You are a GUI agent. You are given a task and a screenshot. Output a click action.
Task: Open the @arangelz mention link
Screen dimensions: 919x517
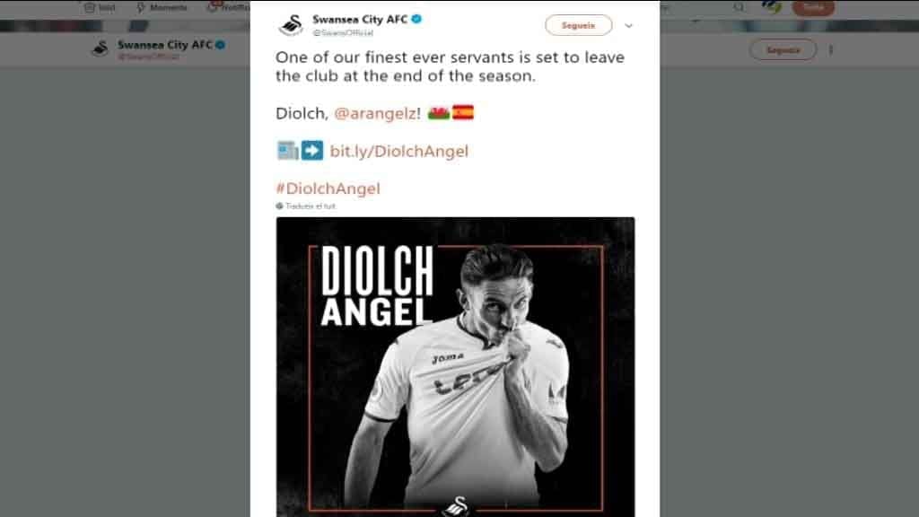[375, 114]
